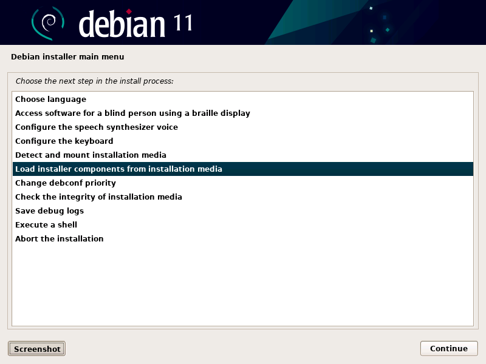Choose Check the integrity of installation media
Image resolution: width=486 pixels, height=364 pixels.
coord(242,197)
